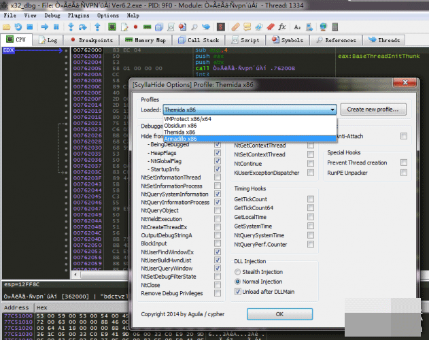
Task: Enable the NtSetInformationThread hook
Action: [218, 177]
